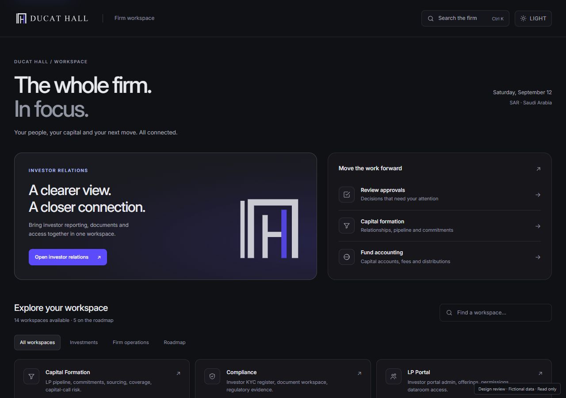Image resolution: width=566 pixels, height=398 pixels.
Task: Click the Ctrl K shortcut hint
Action: click(x=497, y=19)
